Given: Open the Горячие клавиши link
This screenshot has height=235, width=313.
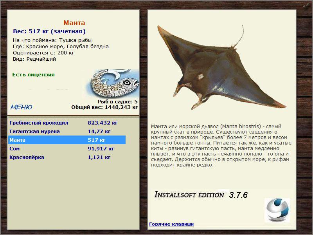Looking at the screenshot, I should coord(171,224).
